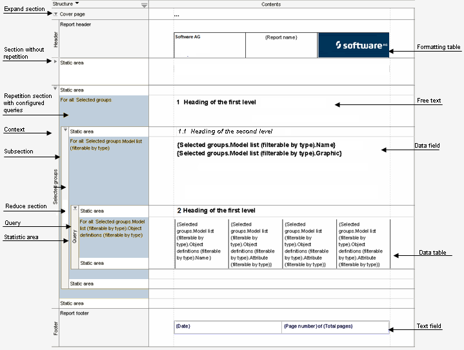Click the 'Software AG' header table cell
The height and width of the screenshot is (350, 464).
tap(210, 45)
